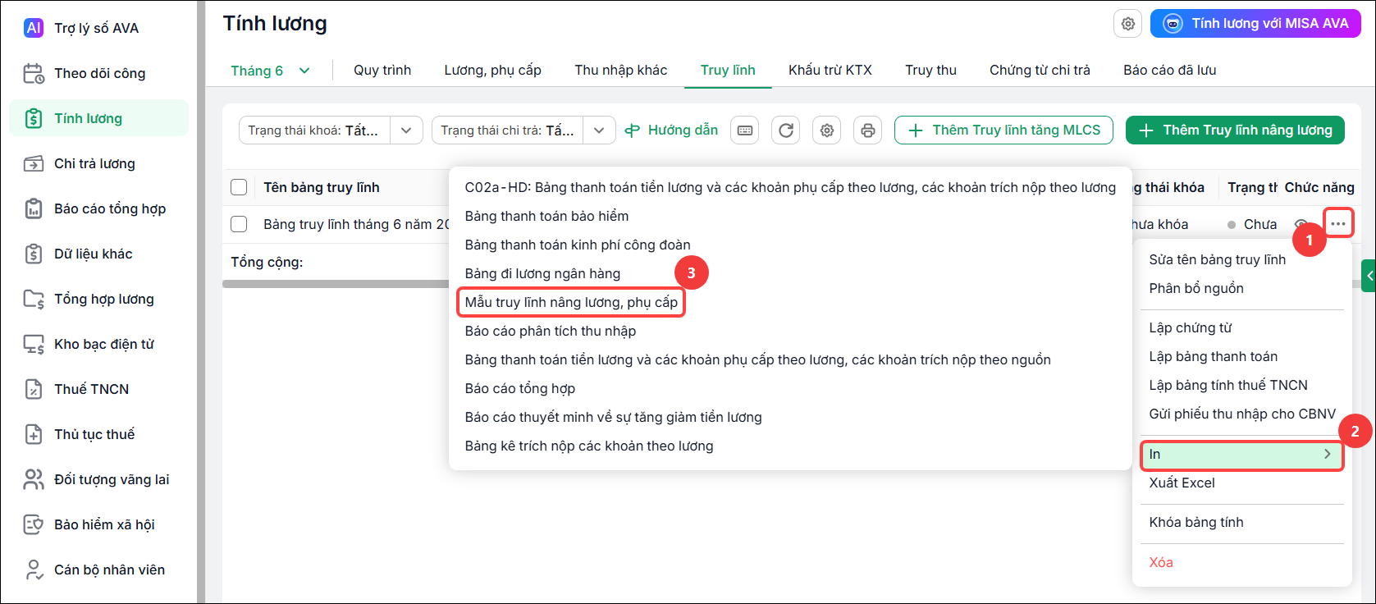Click the keyboard shortcuts icon in toolbar
Screen dimensions: 1376x604
coord(745,130)
